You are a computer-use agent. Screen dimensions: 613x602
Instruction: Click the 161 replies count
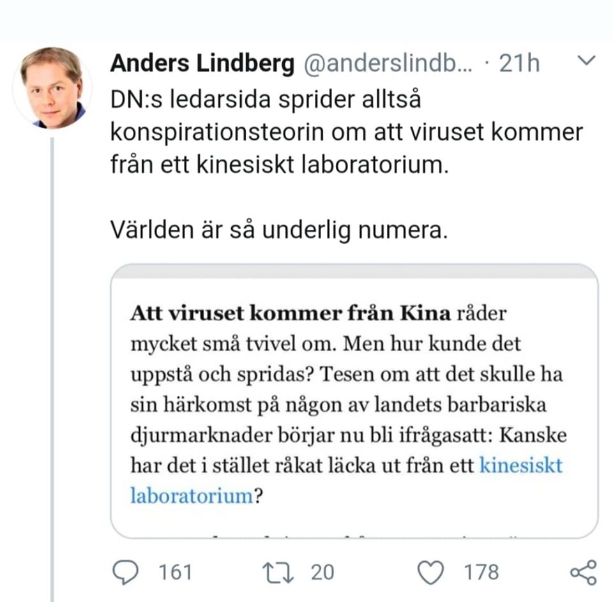click(x=174, y=572)
